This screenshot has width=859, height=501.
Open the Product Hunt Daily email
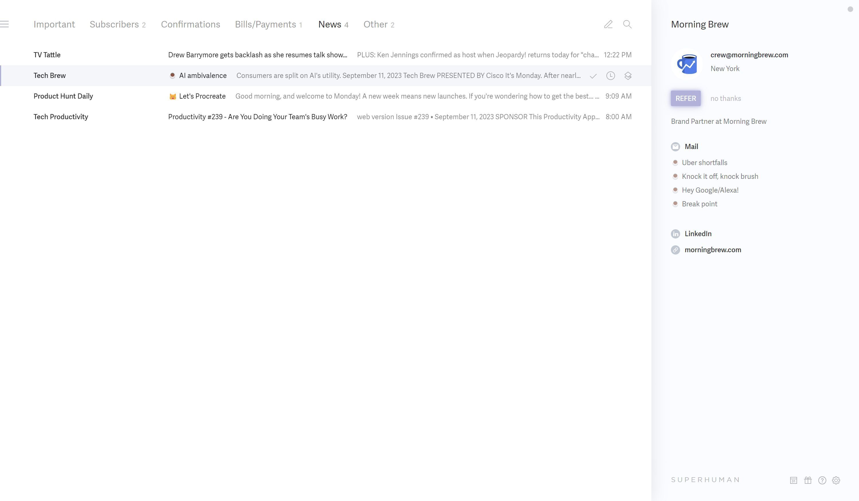325,96
